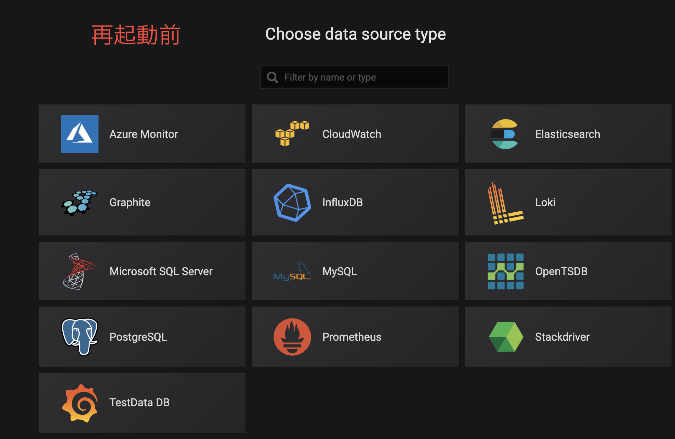Image resolution: width=675 pixels, height=439 pixels.
Task: Click the search magnifier icon
Action: click(272, 77)
